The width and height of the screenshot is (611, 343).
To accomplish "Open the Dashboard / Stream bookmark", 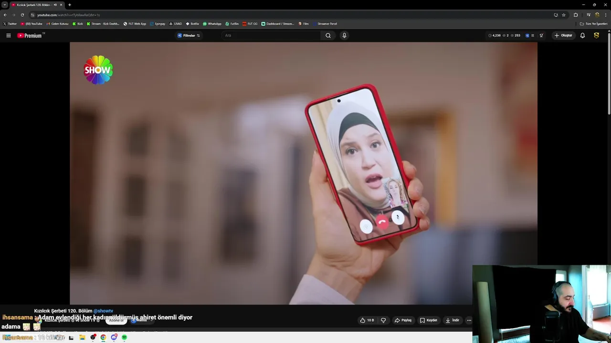I will point(278,24).
